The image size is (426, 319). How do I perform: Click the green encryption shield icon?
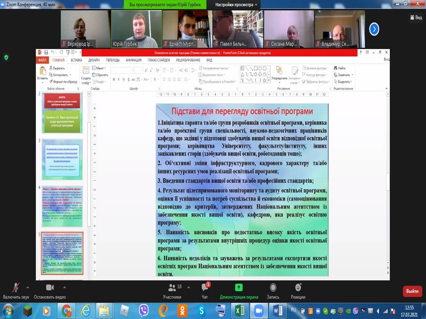click(6, 57)
